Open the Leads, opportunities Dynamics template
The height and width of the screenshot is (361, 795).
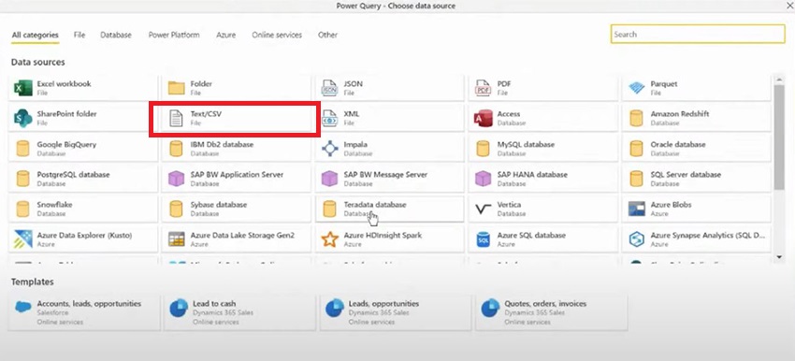pos(396,312)
